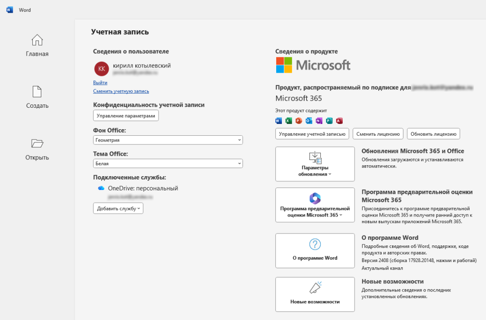
Task: Click the user name кирилл котылевский
Action: click(141, 66)
